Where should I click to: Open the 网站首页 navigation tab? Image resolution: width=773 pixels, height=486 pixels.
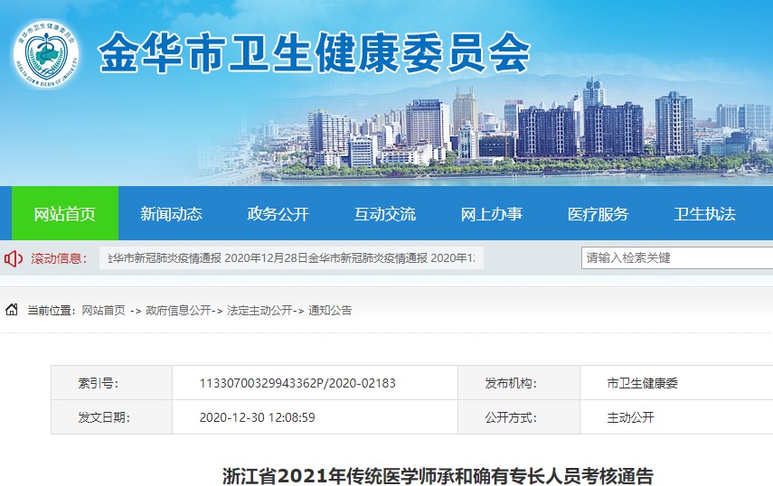64,214
